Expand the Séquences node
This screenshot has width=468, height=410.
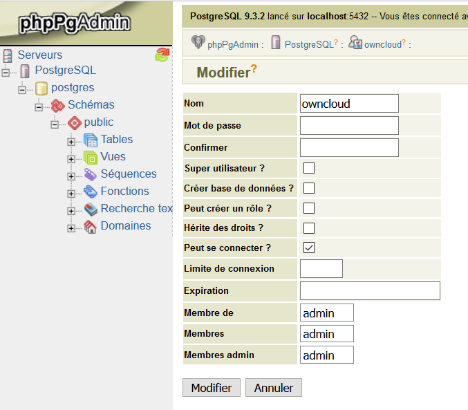tap(71, 176)
